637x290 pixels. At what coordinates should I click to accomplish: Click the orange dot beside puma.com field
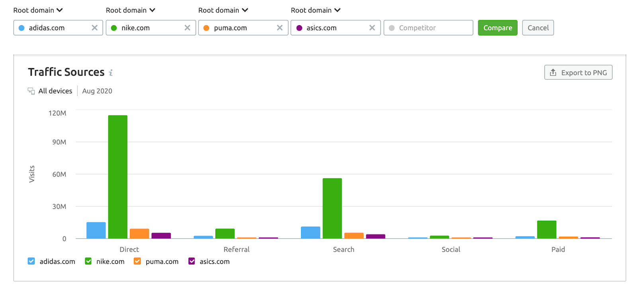coord(206,28)
